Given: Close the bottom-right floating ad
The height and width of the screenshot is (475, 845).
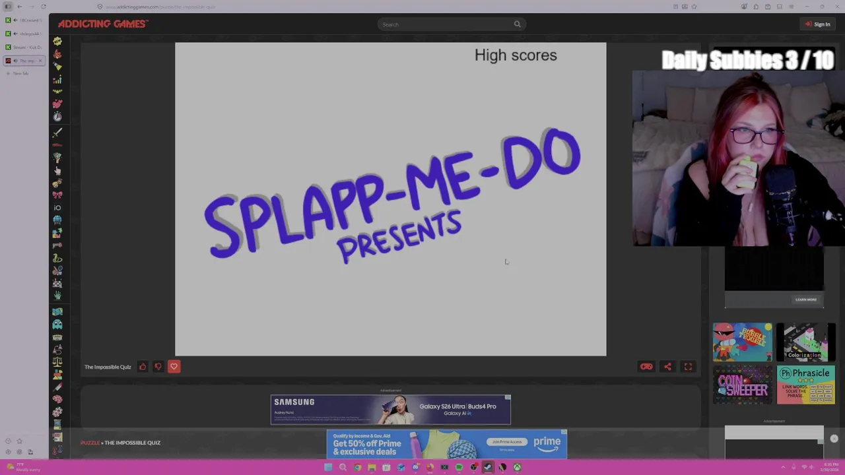Looking at the screenshot, I should click(834, 439).
